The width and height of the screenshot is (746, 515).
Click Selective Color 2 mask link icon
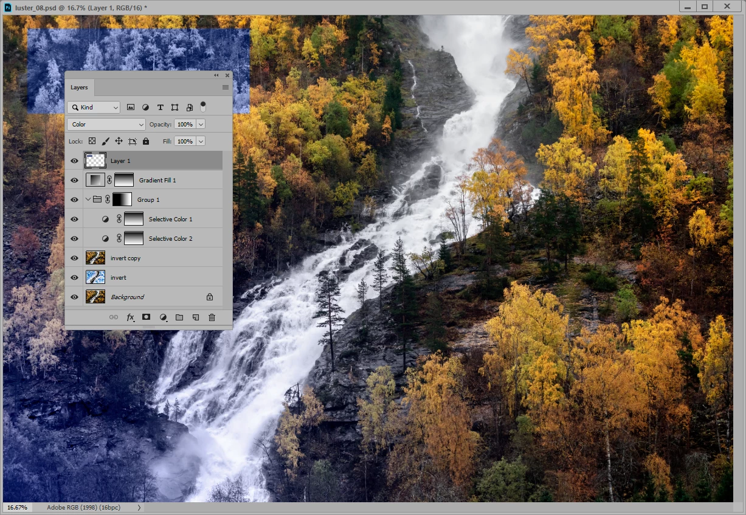pyautogui.click(x=119, y=239)
